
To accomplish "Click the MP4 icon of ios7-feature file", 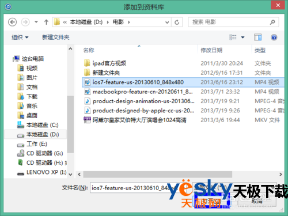I will [x=88, y=82].
